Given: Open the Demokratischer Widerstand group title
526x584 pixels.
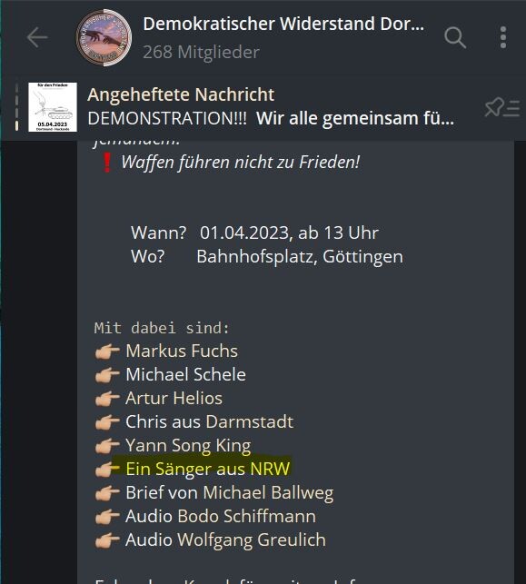Looking at the screenshot, I should point(283,24).
